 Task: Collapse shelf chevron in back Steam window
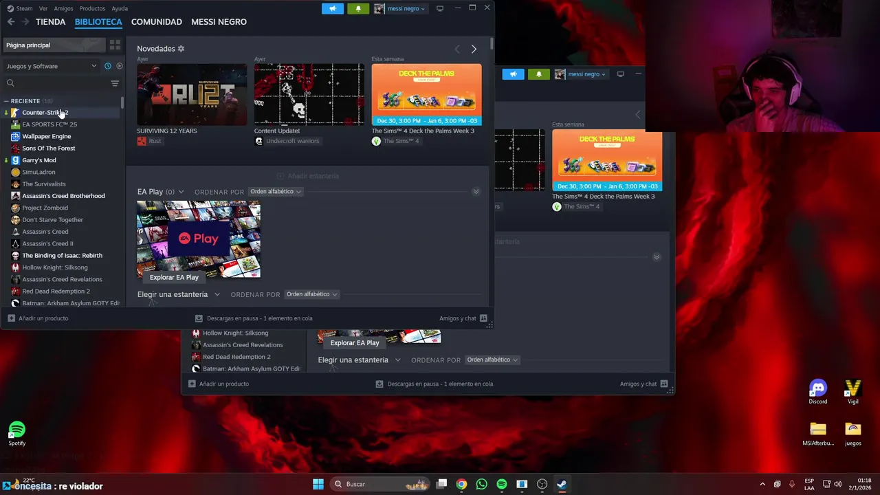[657, 257]
